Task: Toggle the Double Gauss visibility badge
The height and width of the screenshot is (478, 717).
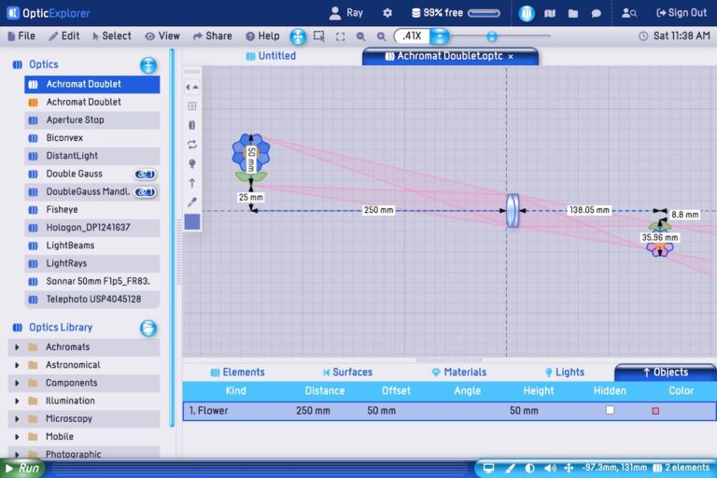Action: (145, 174)
